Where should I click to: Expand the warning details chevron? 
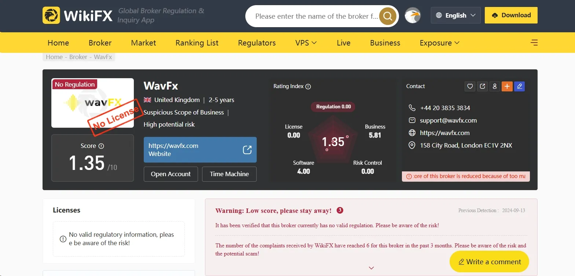[x=371, y=268]
